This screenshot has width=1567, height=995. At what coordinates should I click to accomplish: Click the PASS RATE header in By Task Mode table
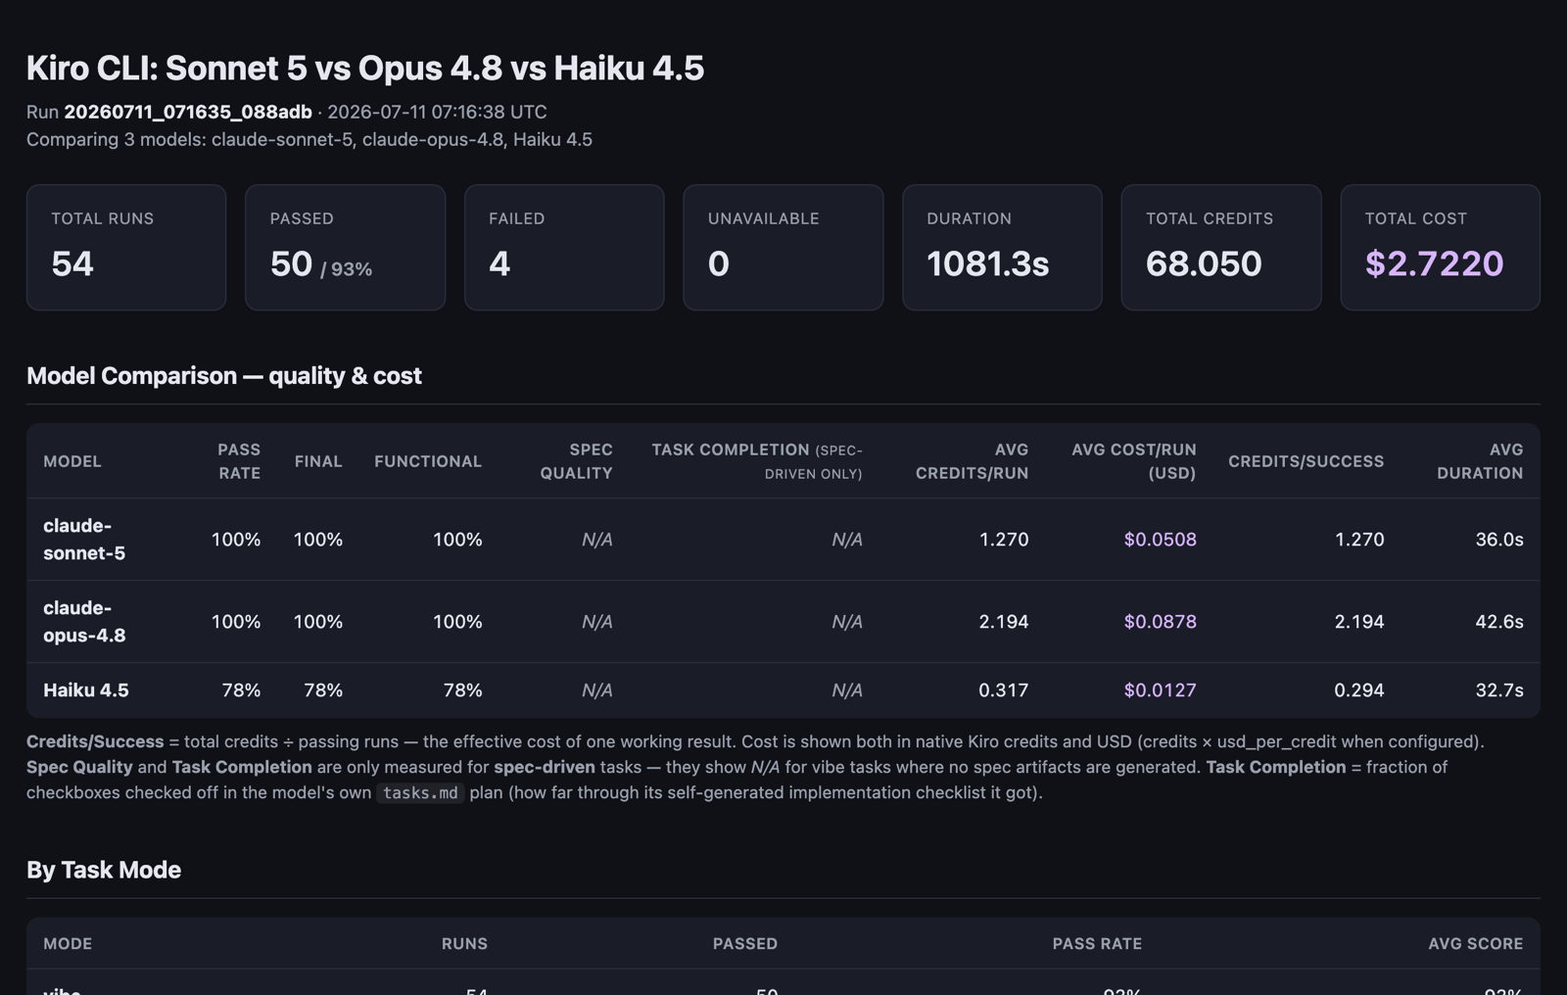click(x=1097, y=944)
